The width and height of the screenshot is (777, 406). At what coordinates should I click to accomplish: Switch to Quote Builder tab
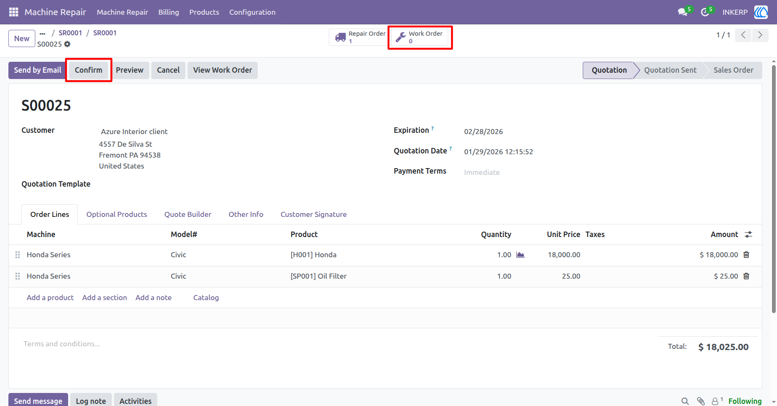[x=188, y=214]
